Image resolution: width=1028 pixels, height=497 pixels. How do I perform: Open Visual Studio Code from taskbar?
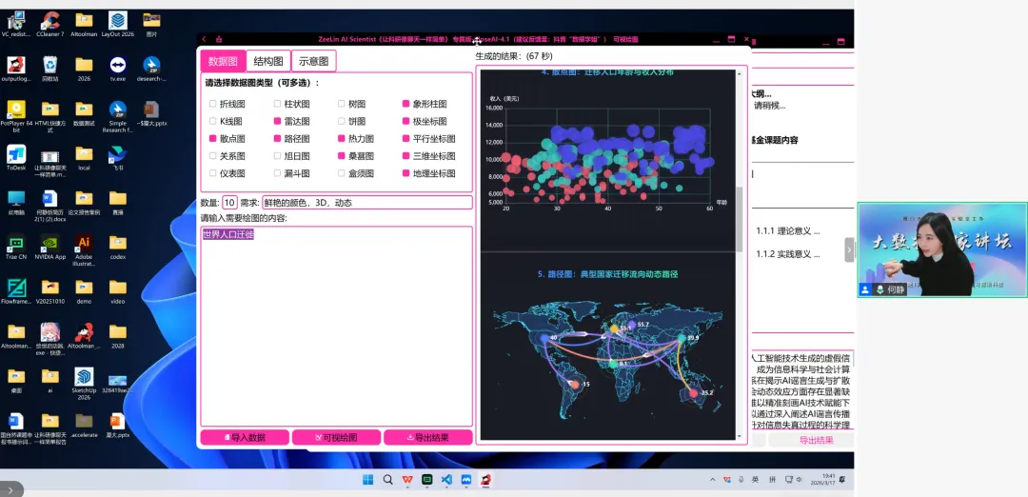(446, 480)
